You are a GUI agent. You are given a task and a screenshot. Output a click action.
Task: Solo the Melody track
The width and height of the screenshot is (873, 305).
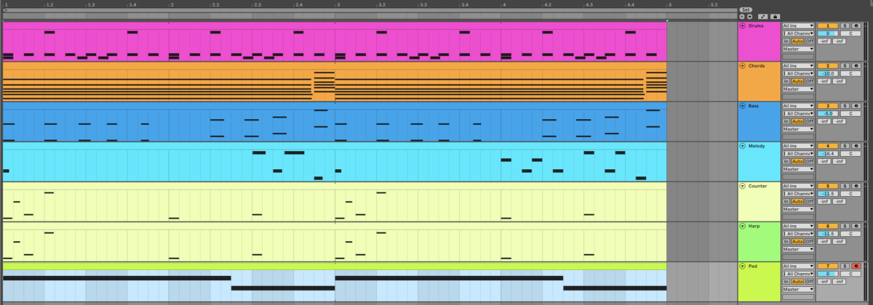[845, 146]
